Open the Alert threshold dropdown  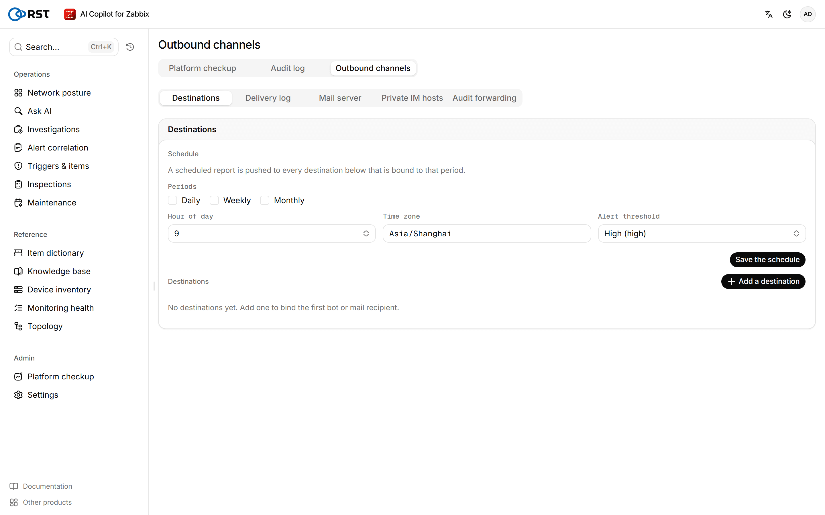point(702,233)
